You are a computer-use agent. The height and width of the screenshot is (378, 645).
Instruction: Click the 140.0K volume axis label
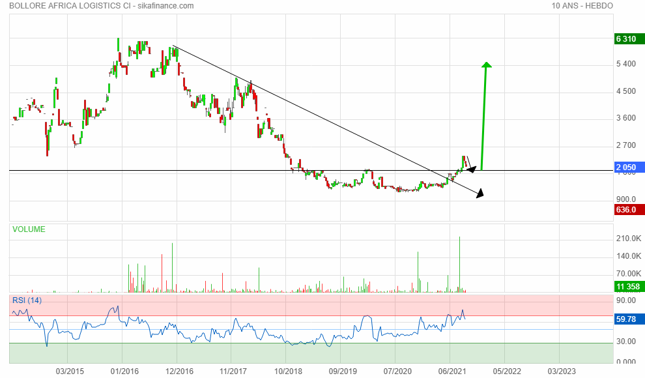coord(629,256)
